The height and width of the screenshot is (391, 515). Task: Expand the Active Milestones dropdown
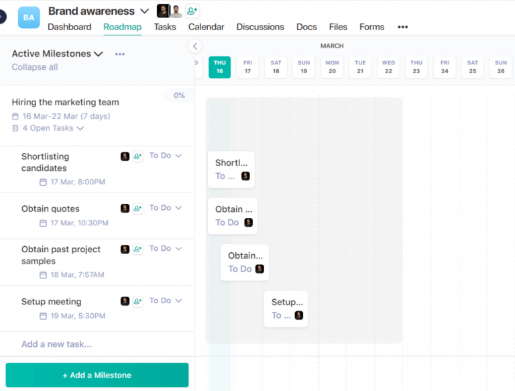point(98,54)
